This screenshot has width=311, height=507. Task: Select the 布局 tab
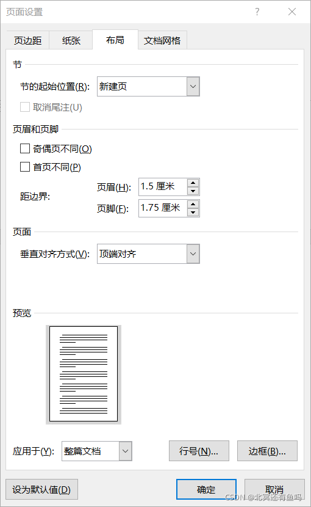[x=115, y=40]
